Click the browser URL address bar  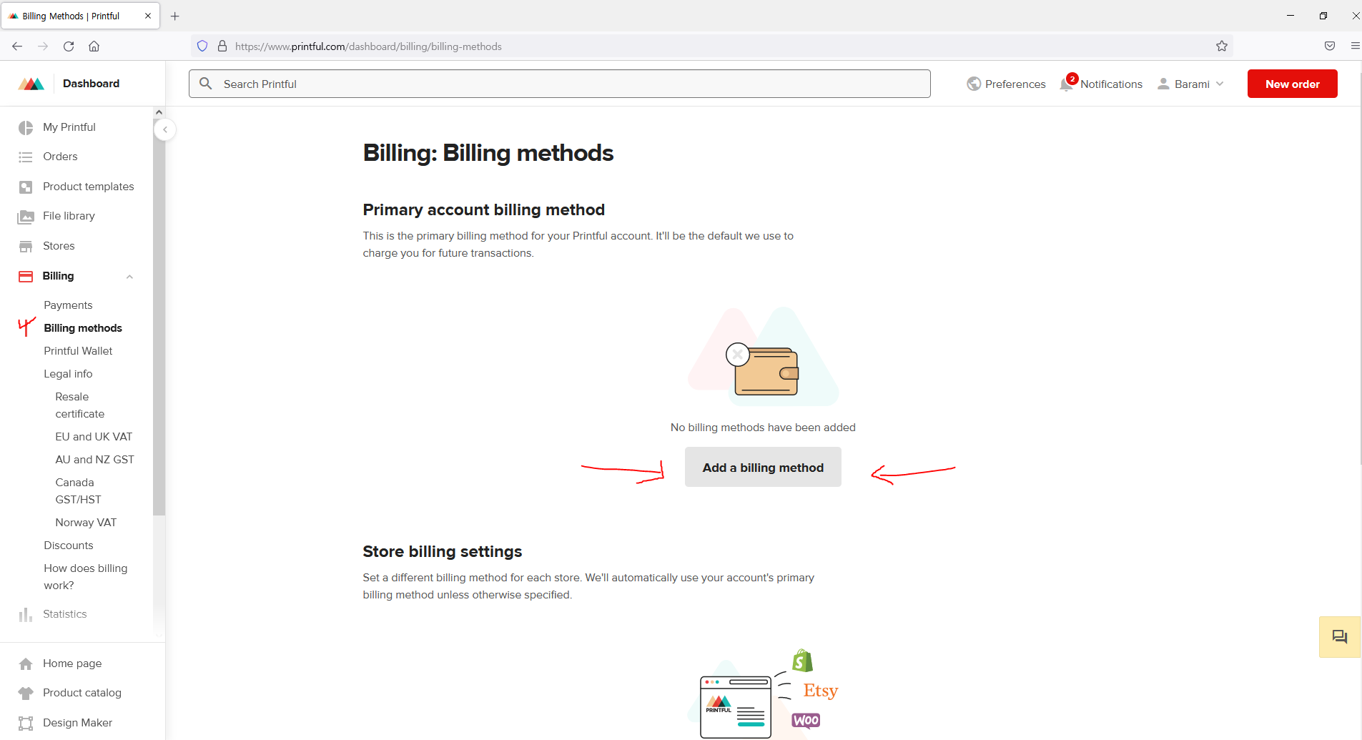[x=711, y=46]
